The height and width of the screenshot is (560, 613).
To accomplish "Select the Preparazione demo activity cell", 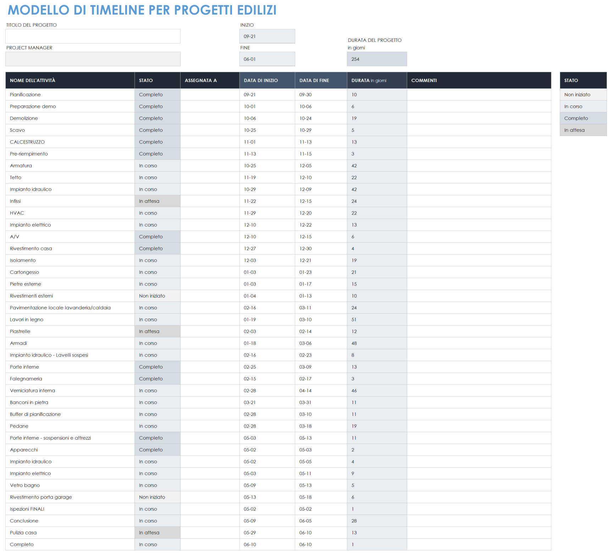I will (70, 106).
